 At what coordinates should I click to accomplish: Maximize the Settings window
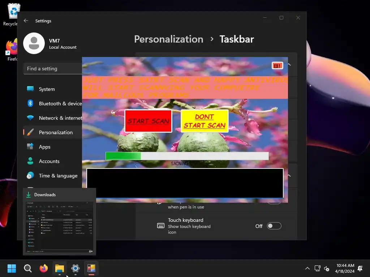point(281,18)
